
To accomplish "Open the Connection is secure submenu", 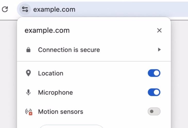I will coord(69,50).
